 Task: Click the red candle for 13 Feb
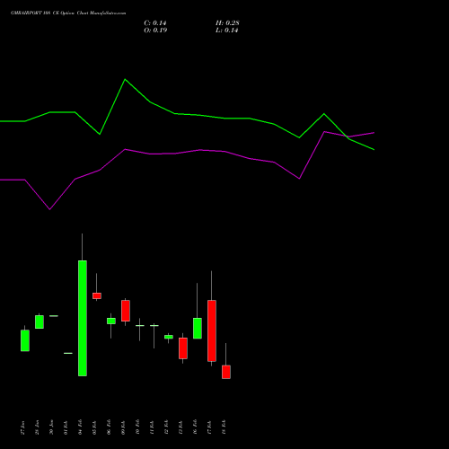183,348
